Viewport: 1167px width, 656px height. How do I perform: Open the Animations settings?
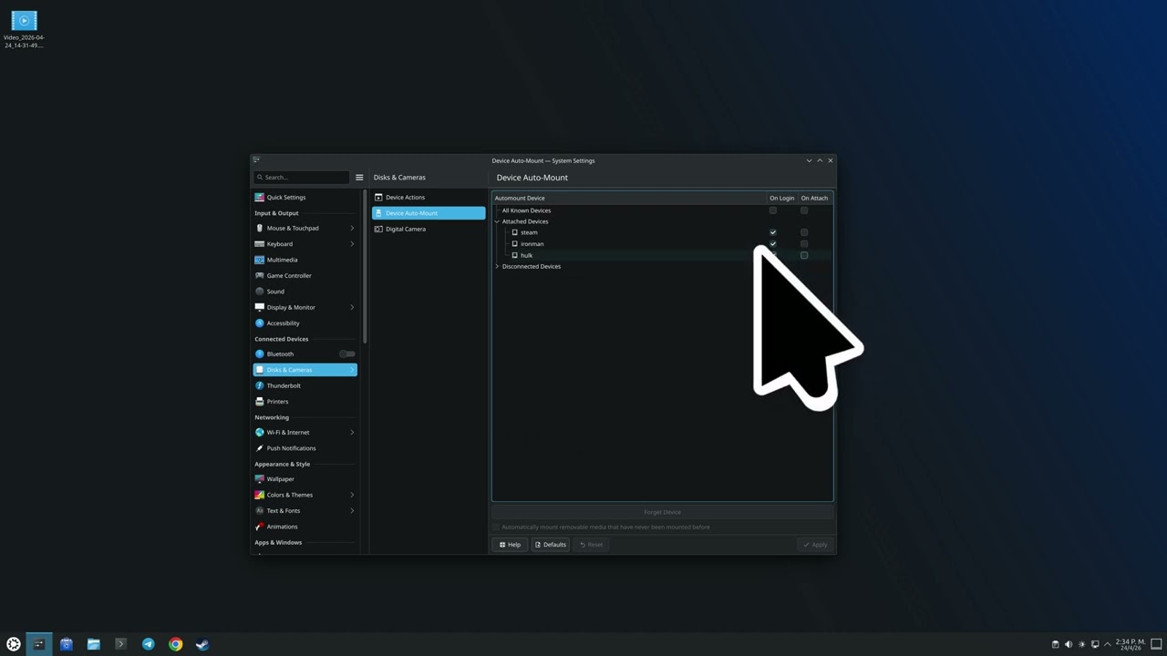tap(305, 527)
